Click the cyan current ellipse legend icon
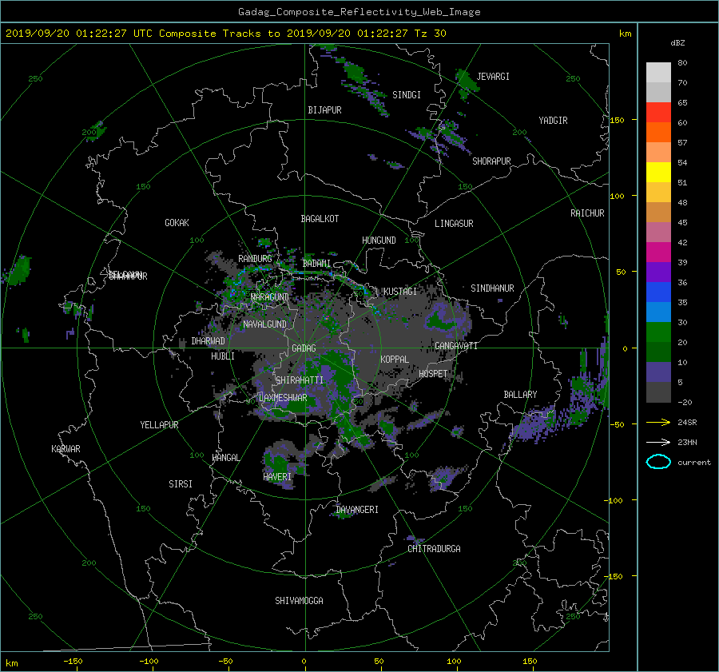Screen dimensions: 719x672 tap(658, 462)
